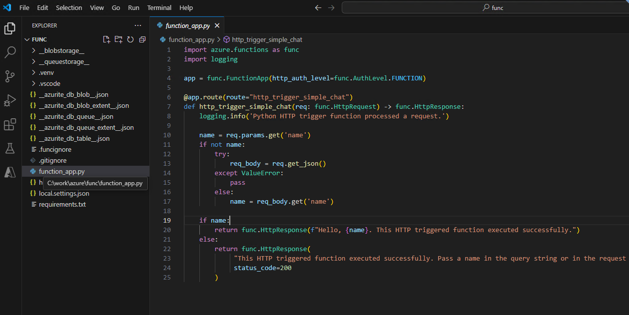Click http_trigger_simple_chat in the breadcrumb
This screenshot has width=629, height=315.
(x=267, y=39)
